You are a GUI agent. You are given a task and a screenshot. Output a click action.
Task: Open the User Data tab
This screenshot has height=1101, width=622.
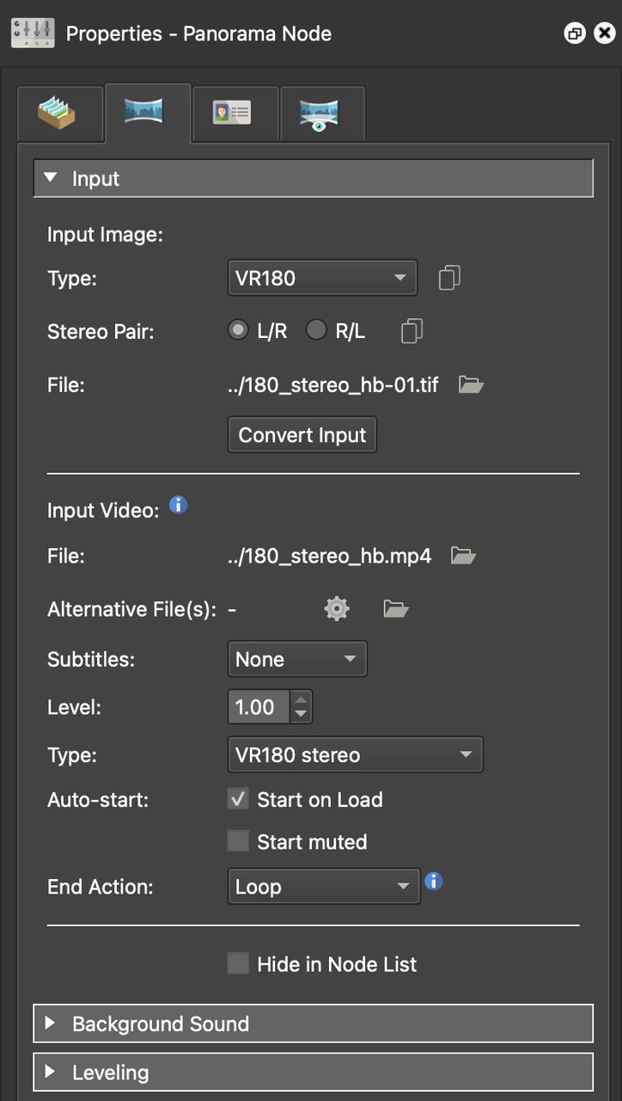pyautogui.click(x=234, y=113)
